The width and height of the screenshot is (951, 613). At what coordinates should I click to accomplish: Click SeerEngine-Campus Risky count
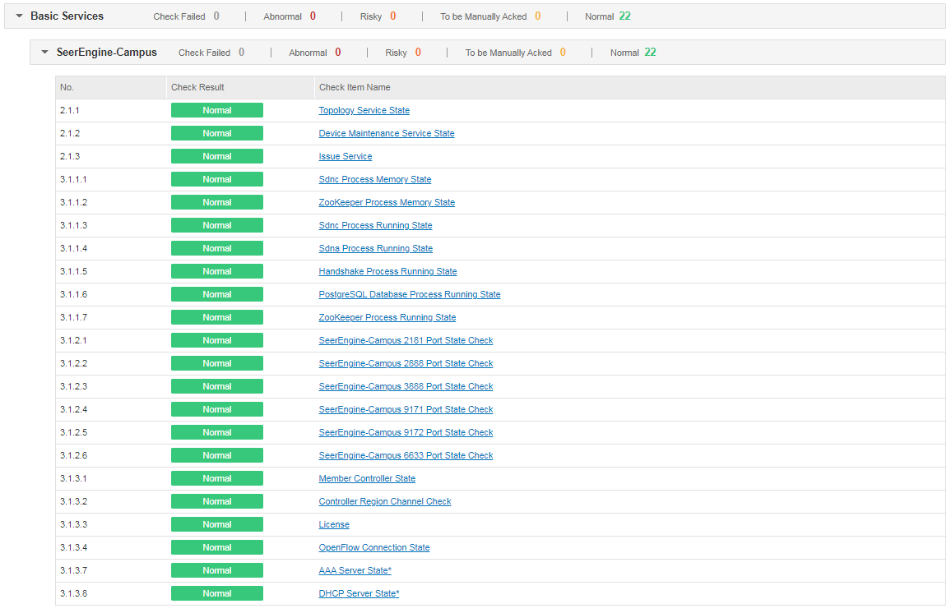click(x=418, y=53)
